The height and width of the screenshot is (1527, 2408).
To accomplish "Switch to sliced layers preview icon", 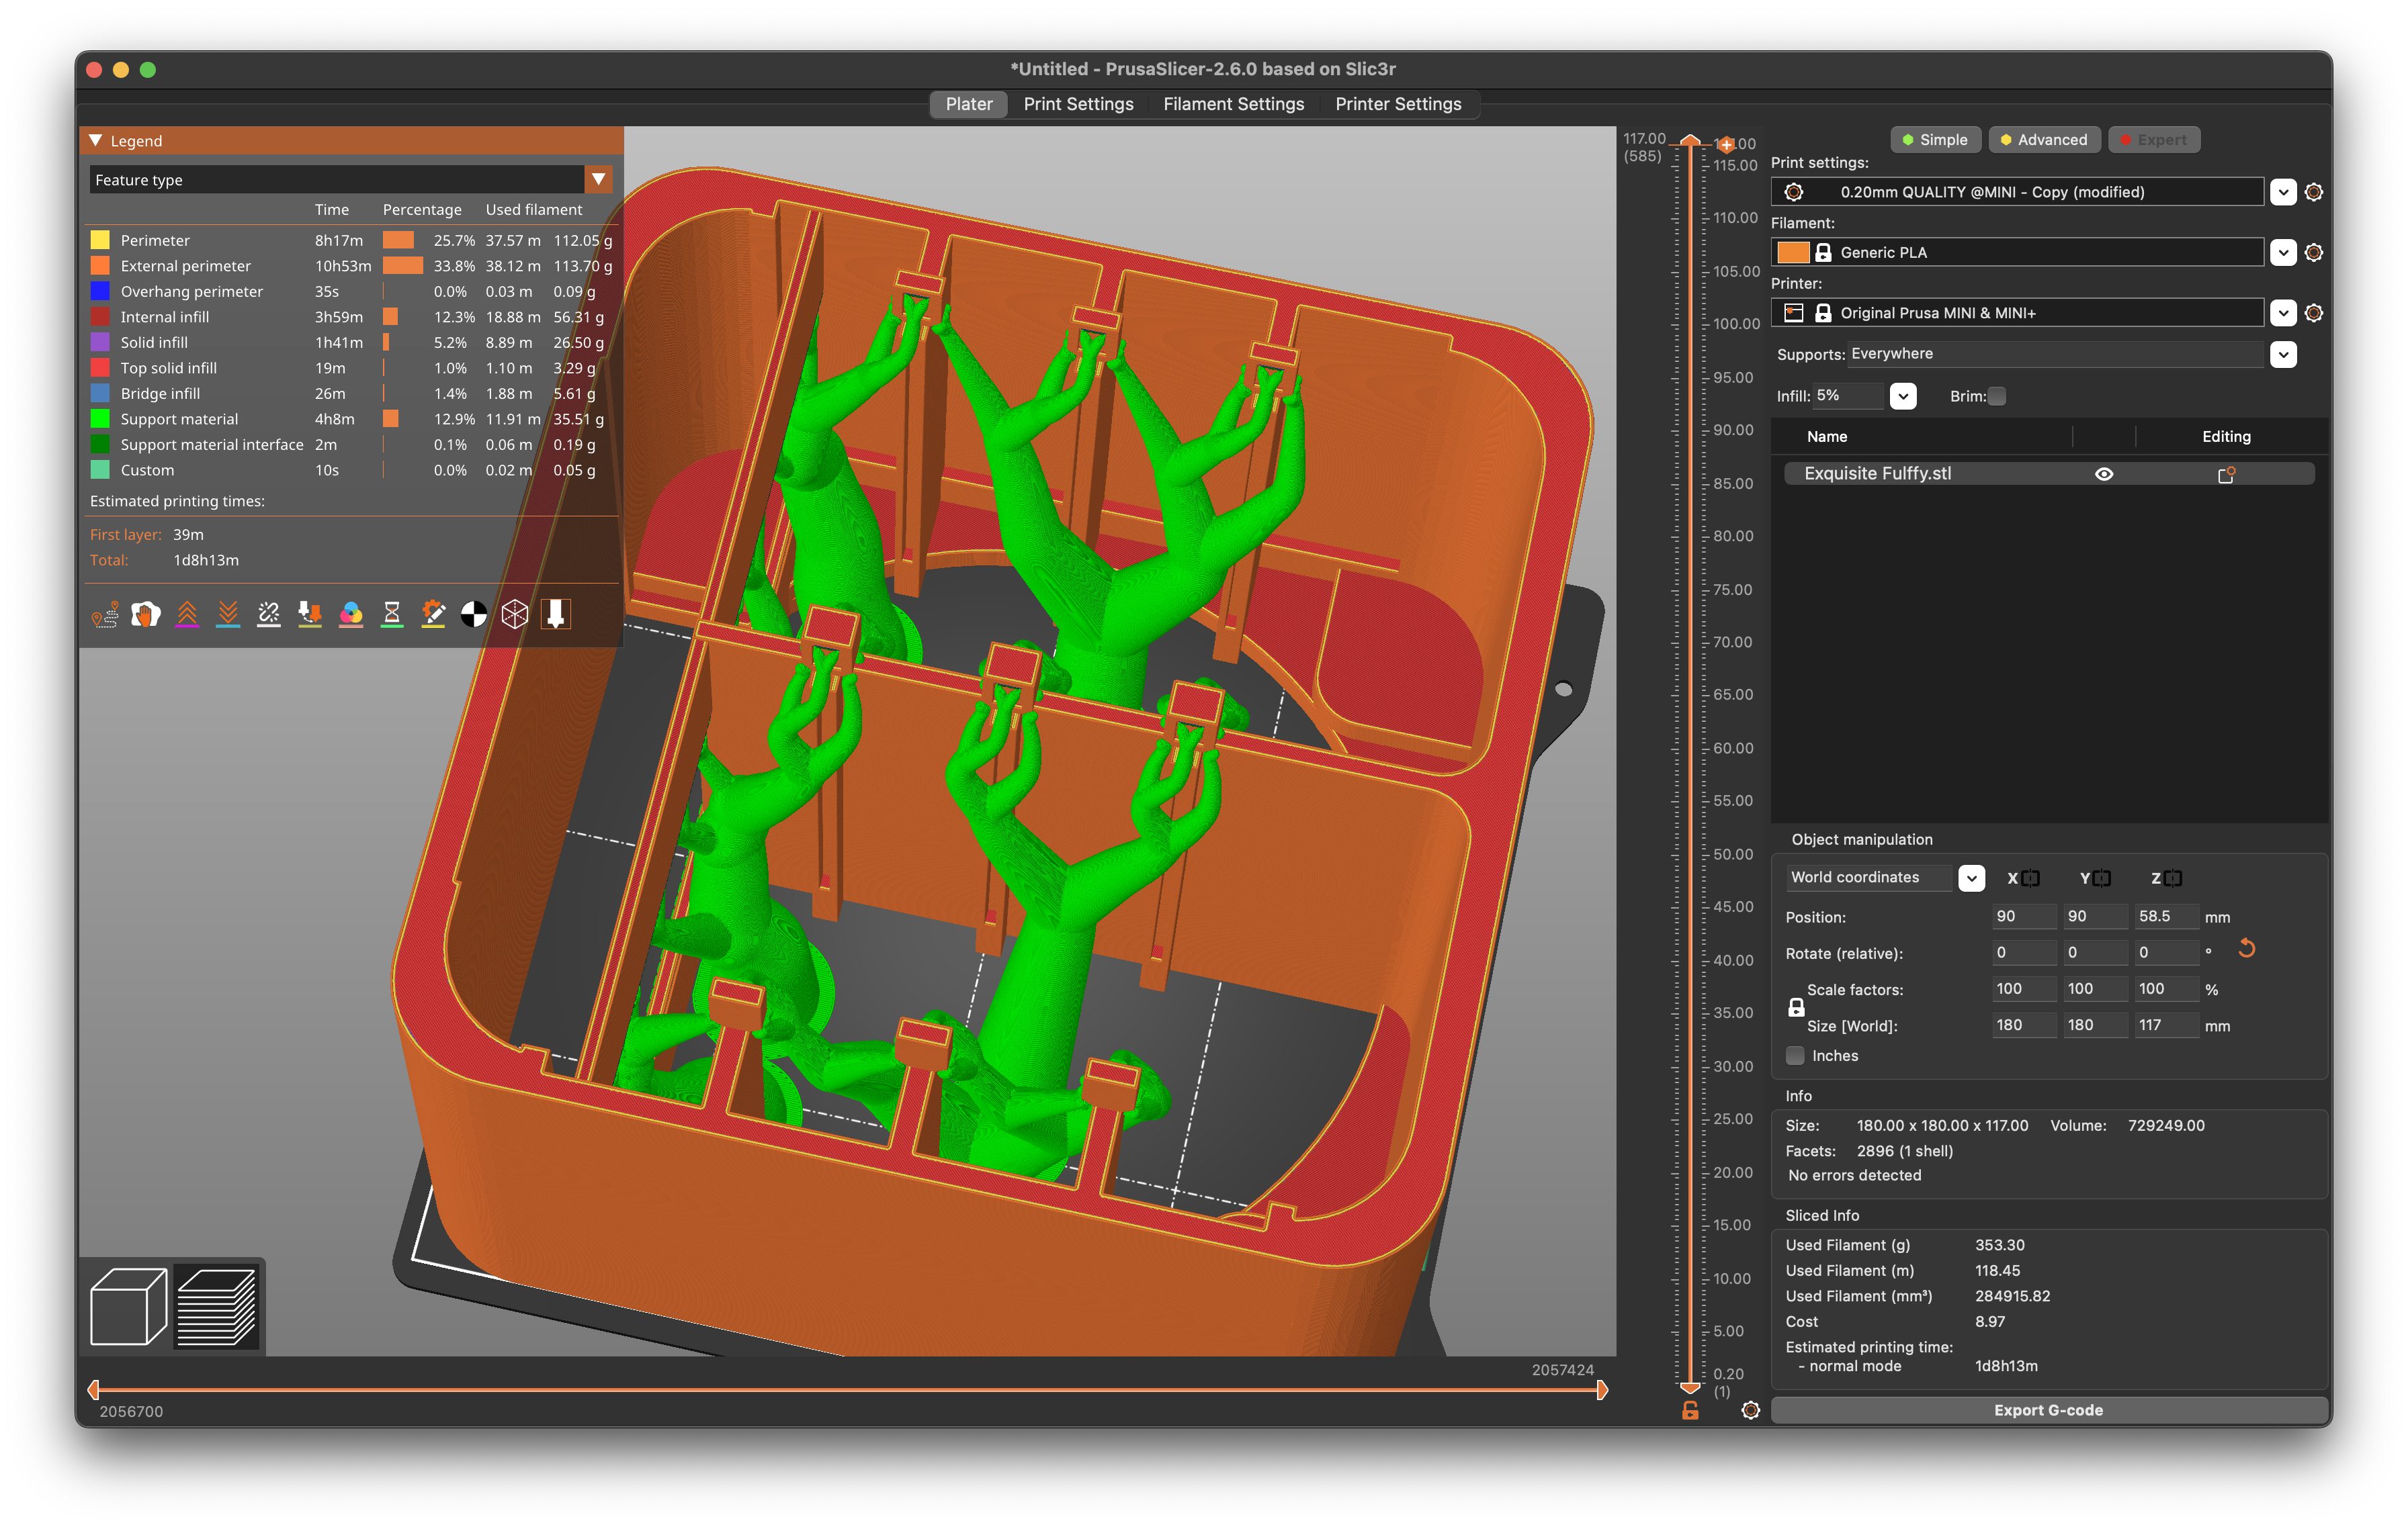I will (217, 1306).
